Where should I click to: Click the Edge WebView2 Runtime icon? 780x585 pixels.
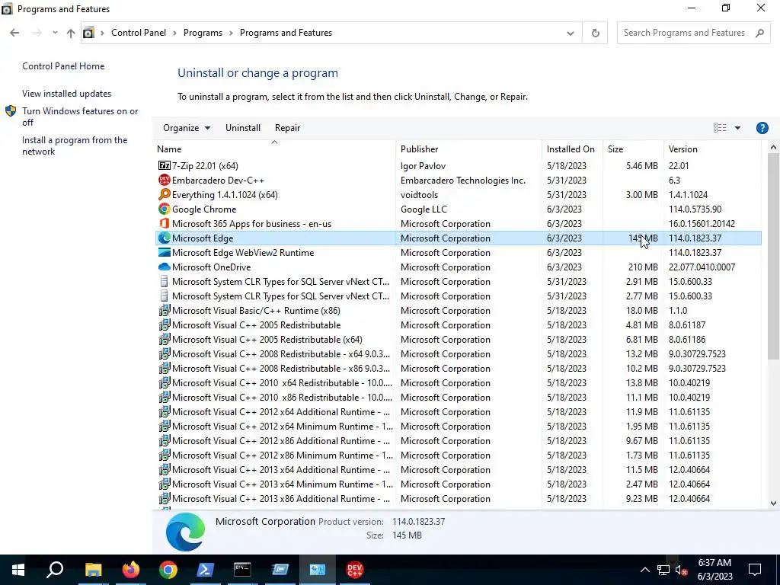(165, 252)
